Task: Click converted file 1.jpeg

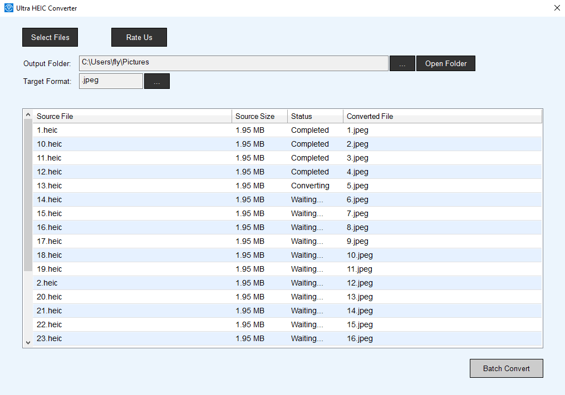Action: click(357, 130)
